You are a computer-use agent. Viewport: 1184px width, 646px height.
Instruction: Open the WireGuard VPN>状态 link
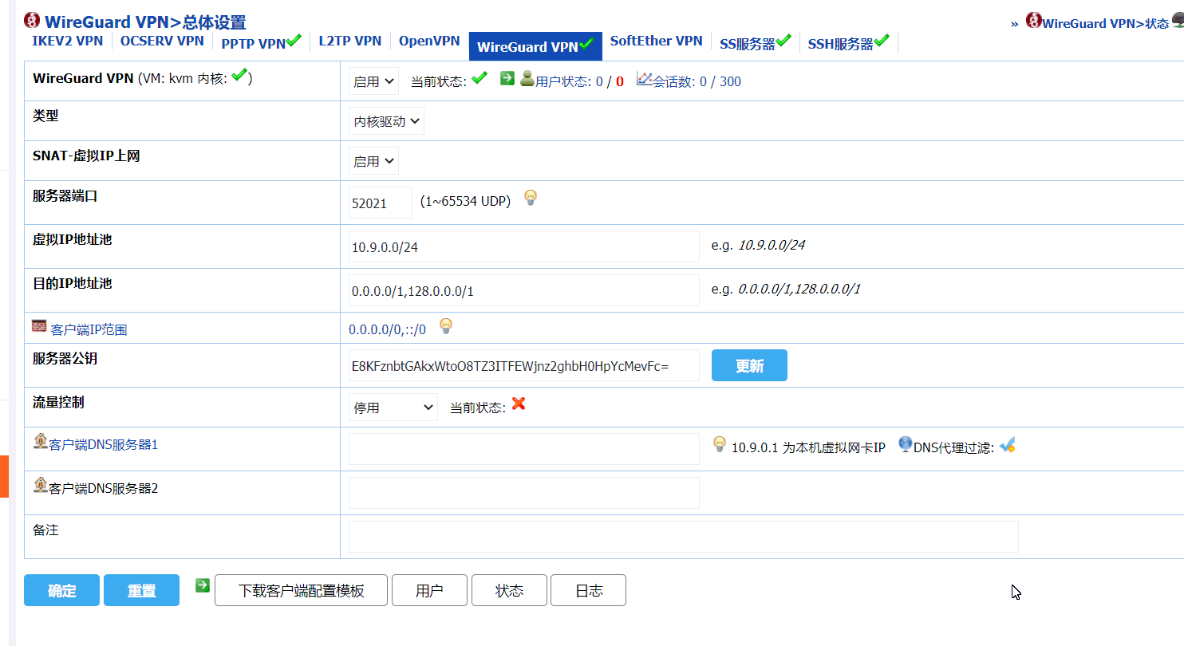(1105, 23)
